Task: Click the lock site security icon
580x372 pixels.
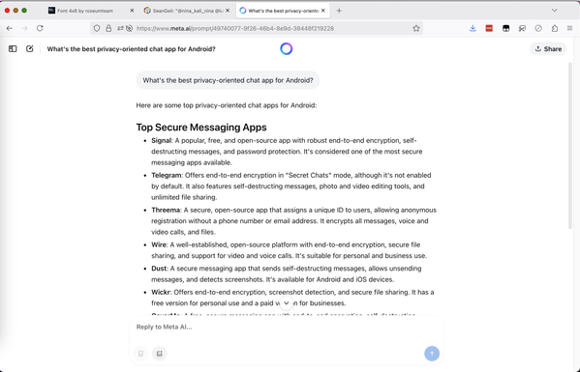Action: click(108, 28)
